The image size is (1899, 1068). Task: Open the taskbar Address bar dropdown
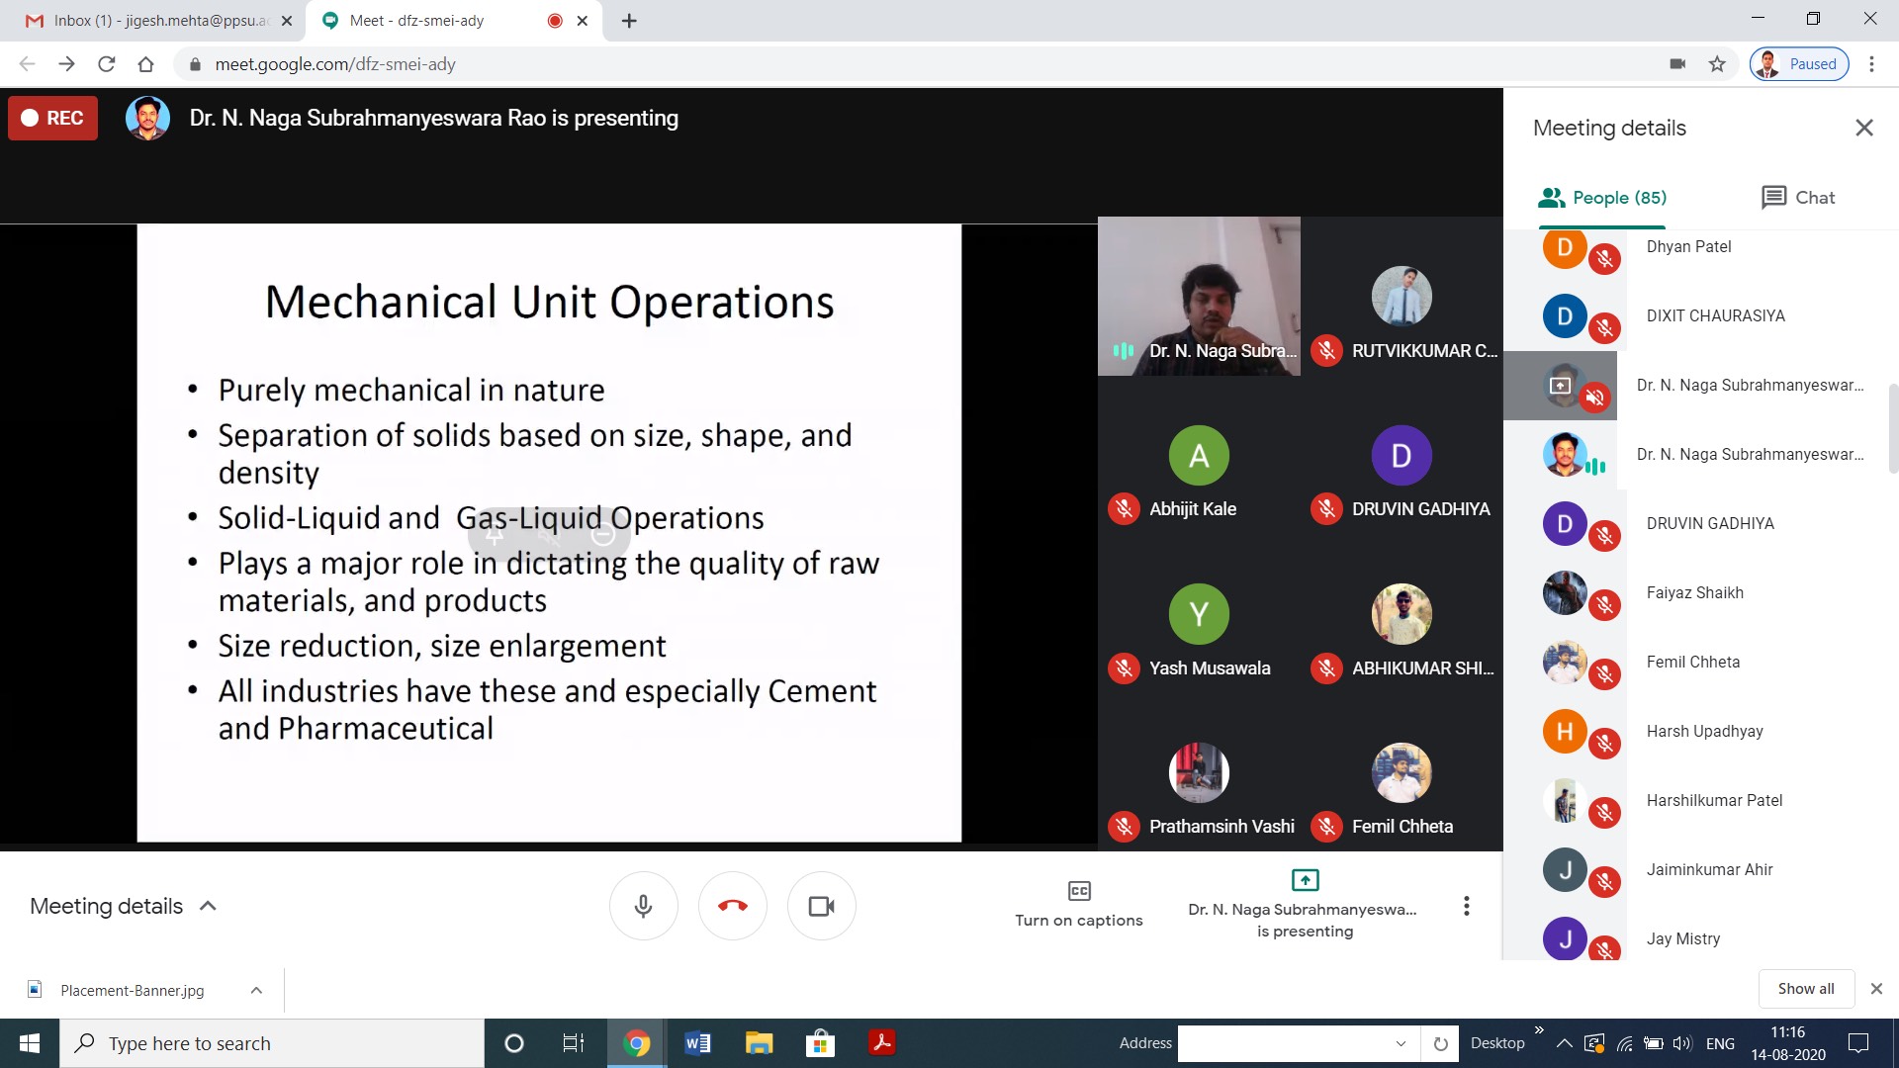point(1401,1043)
